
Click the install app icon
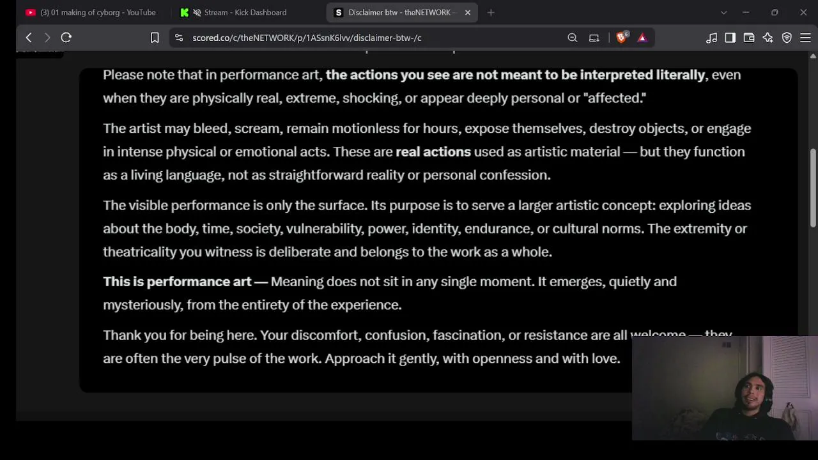coord(594,38)
